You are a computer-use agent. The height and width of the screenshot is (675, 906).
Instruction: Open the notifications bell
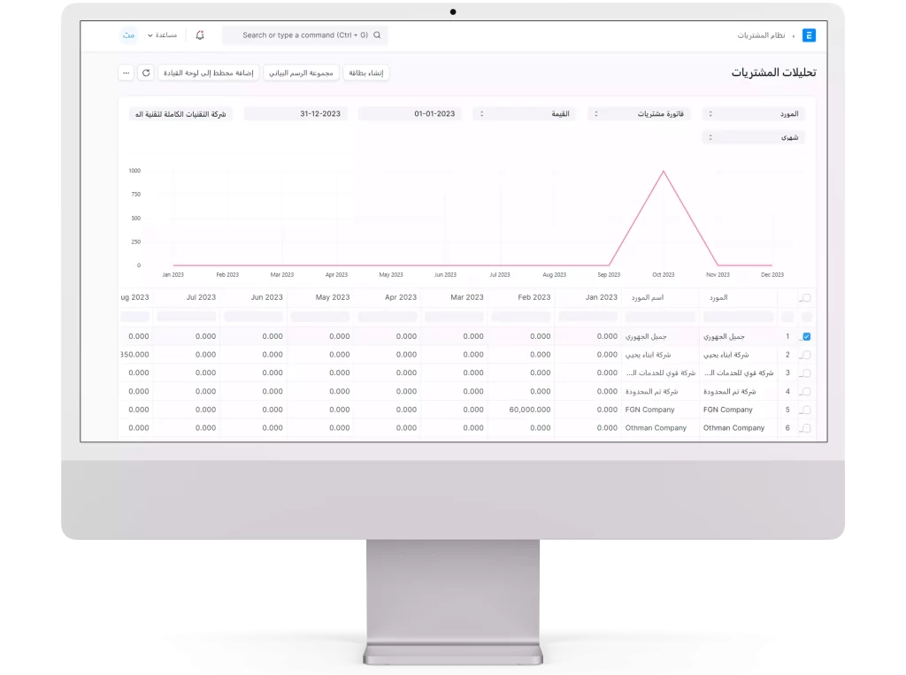tap(200, 35)
